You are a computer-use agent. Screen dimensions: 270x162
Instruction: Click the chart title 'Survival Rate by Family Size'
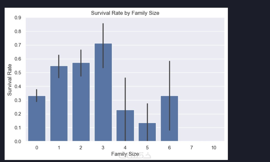[x=125, y=13]
